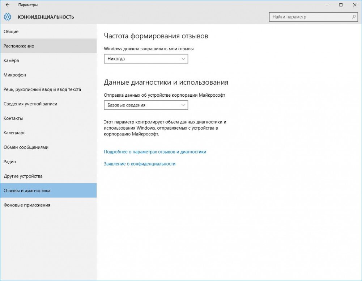Open the Заявление о конфиденциальности link
The image size is (362, 281).
tap(140, 164)
